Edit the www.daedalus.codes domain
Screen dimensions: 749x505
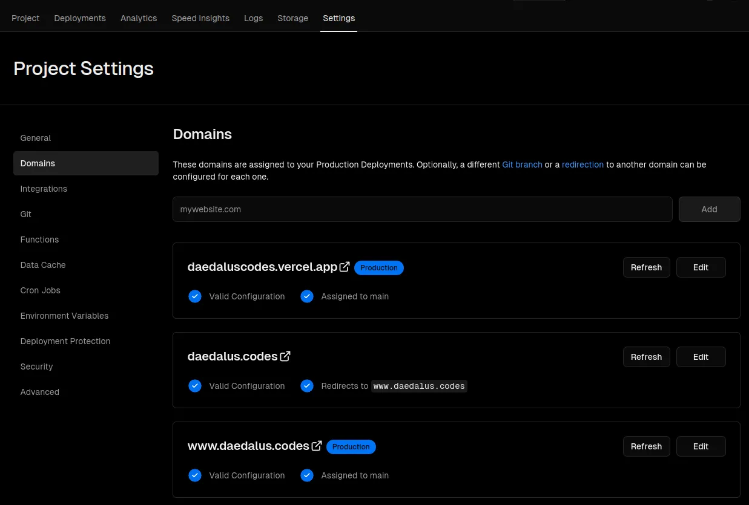point(701,446)
